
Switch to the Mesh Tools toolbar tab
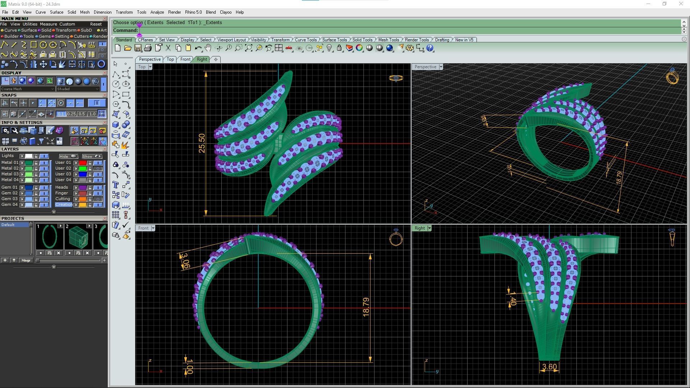[x=388, y=40]
